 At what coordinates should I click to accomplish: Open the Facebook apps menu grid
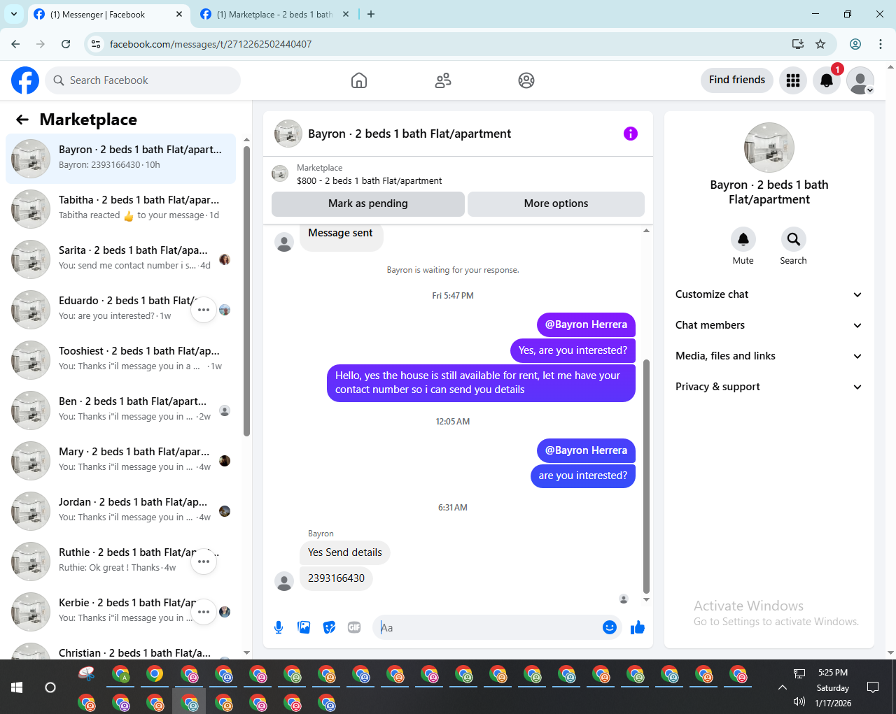click(793, 80)
